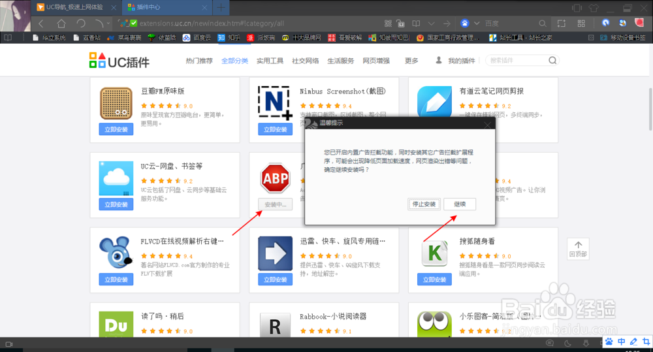
Task: Expand the Baidu search engine dropdown
Action: click(477, 24)
